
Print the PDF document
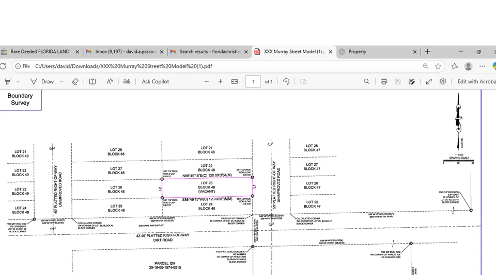384,81
